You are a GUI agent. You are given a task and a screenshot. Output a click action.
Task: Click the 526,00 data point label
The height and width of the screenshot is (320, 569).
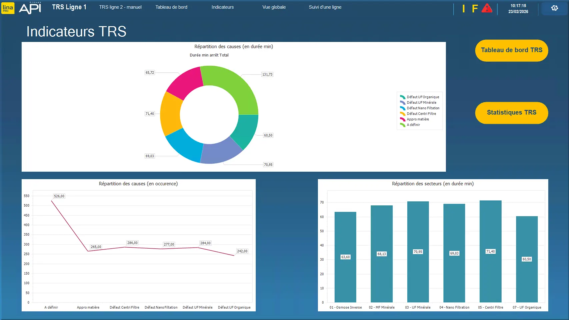pos(59,196)
